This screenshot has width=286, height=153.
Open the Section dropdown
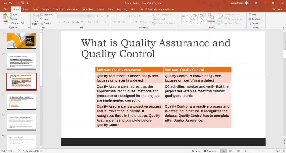[x=47, y=23]
